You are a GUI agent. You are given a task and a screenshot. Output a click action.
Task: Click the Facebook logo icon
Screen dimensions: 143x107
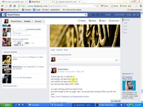(4, 15)
